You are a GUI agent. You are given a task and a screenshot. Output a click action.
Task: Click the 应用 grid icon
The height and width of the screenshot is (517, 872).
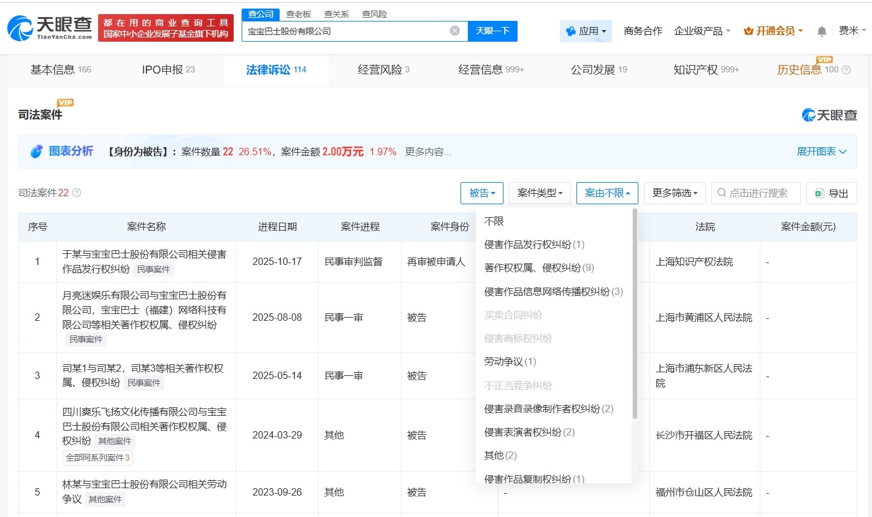pyautogui.click(x=570, y=30)
